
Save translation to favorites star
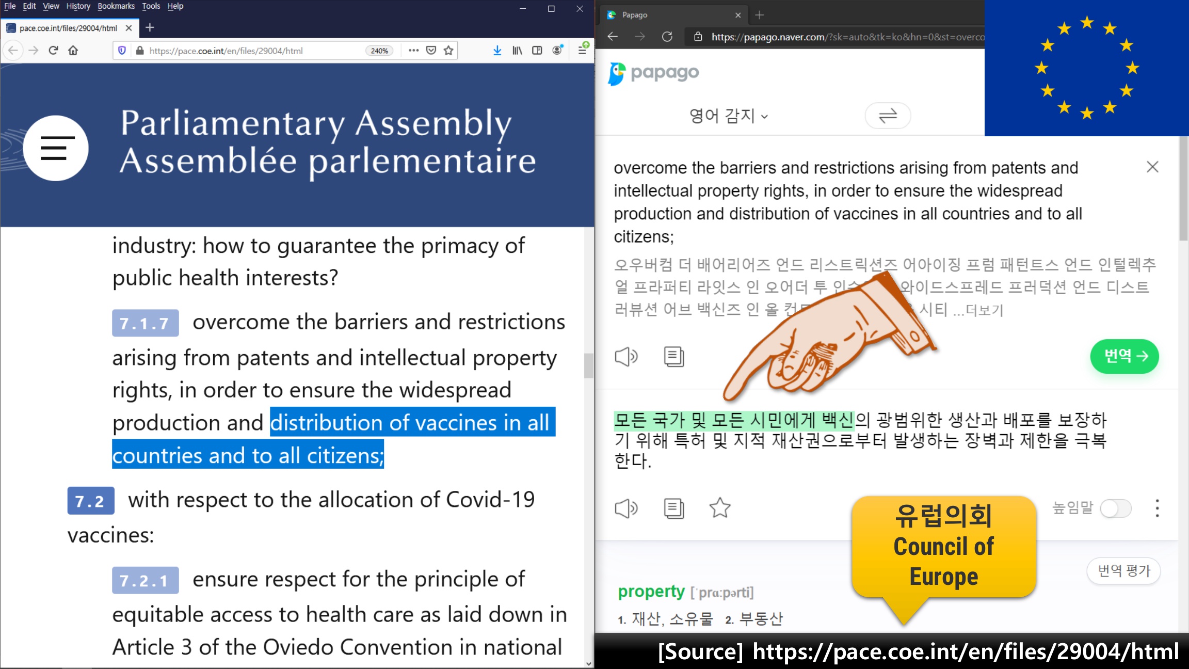[x=720, y=508]
